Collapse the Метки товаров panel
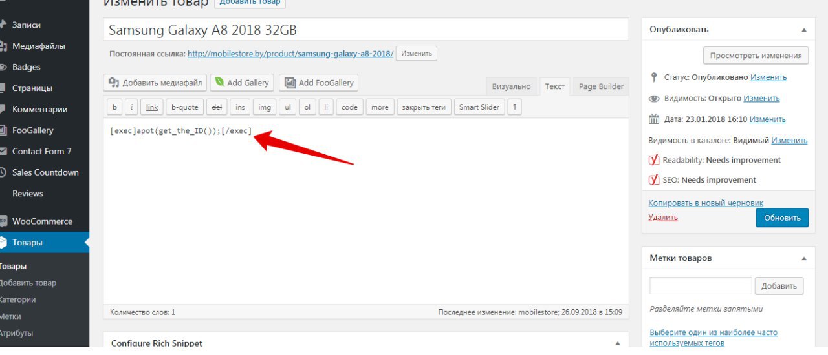The image size is (828, 355). click(x=804, y=258)
